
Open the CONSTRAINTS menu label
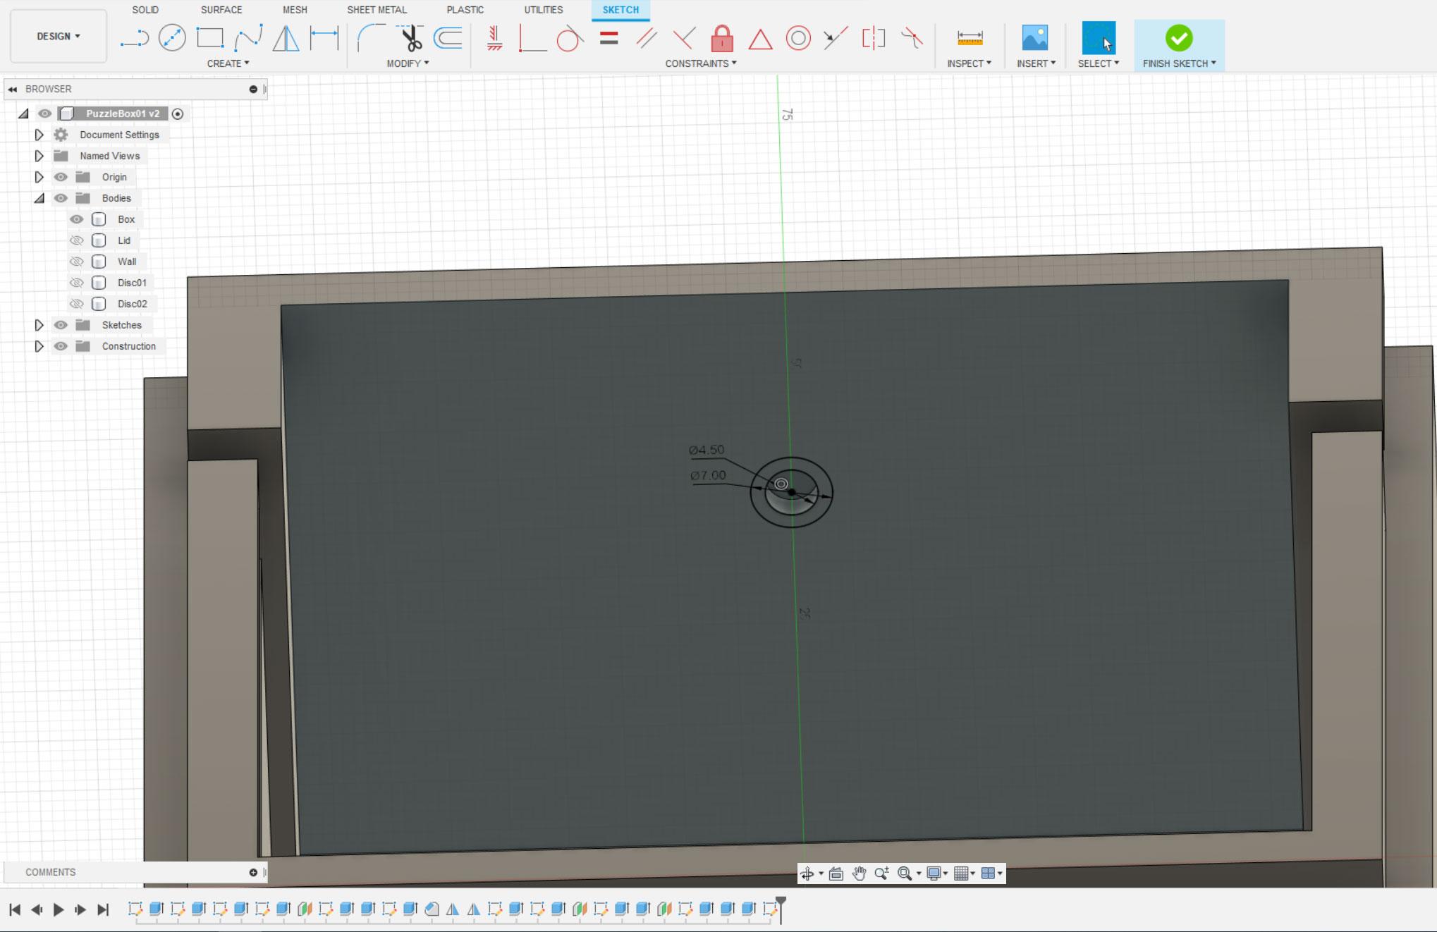point(700,63)
